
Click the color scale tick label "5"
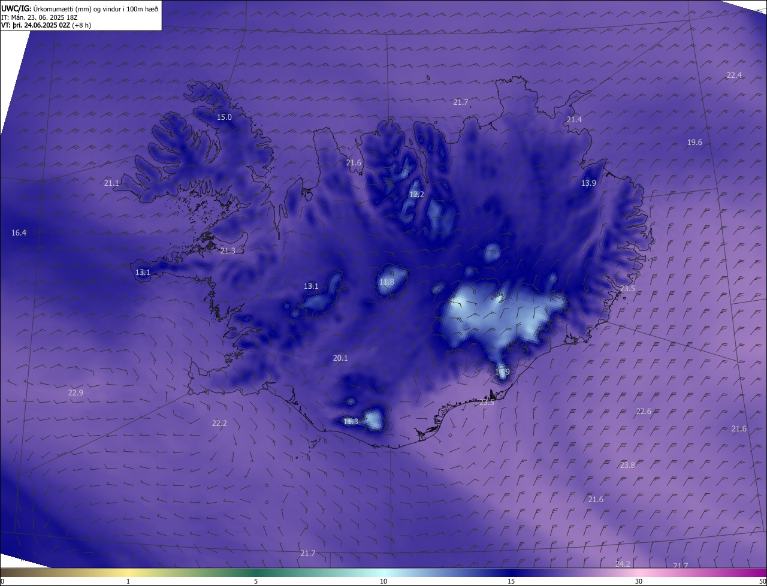(x=256, y=581)
